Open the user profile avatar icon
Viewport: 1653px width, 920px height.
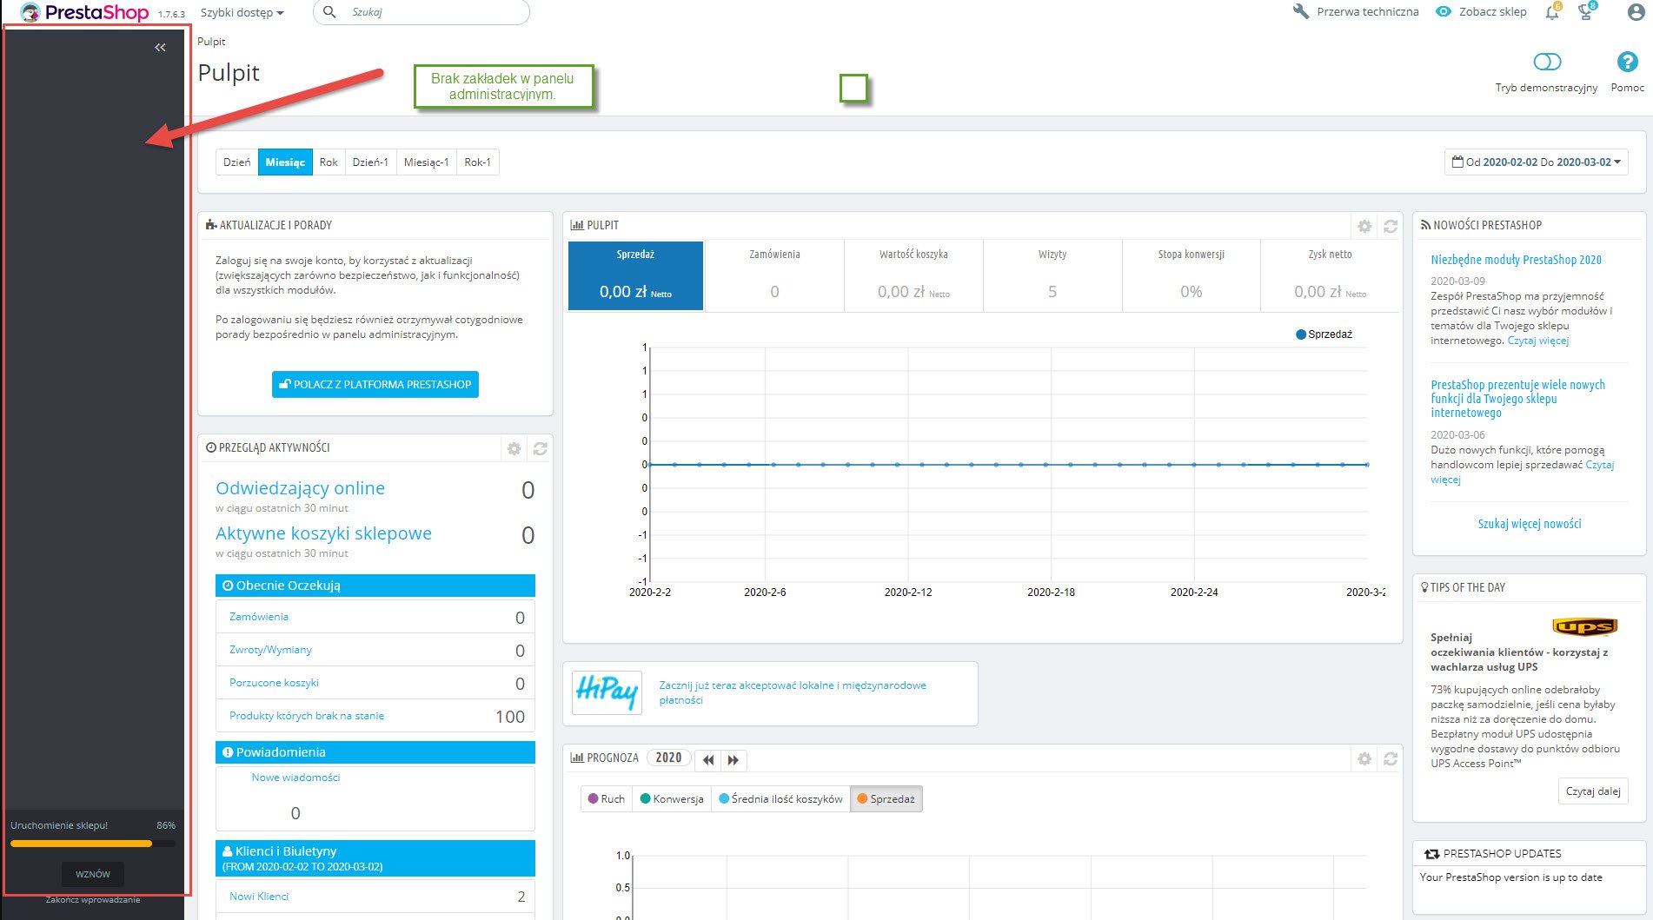(x=1635, y=13)
